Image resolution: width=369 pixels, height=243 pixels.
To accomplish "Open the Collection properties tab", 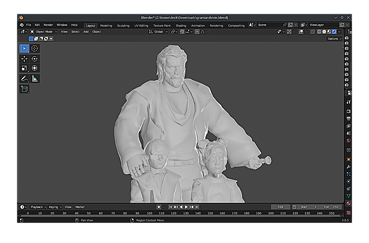I will (x=348, y=150).
